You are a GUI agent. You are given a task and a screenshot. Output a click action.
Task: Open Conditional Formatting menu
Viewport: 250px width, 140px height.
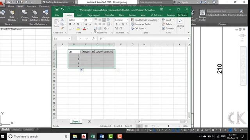[x=145, y=20]
